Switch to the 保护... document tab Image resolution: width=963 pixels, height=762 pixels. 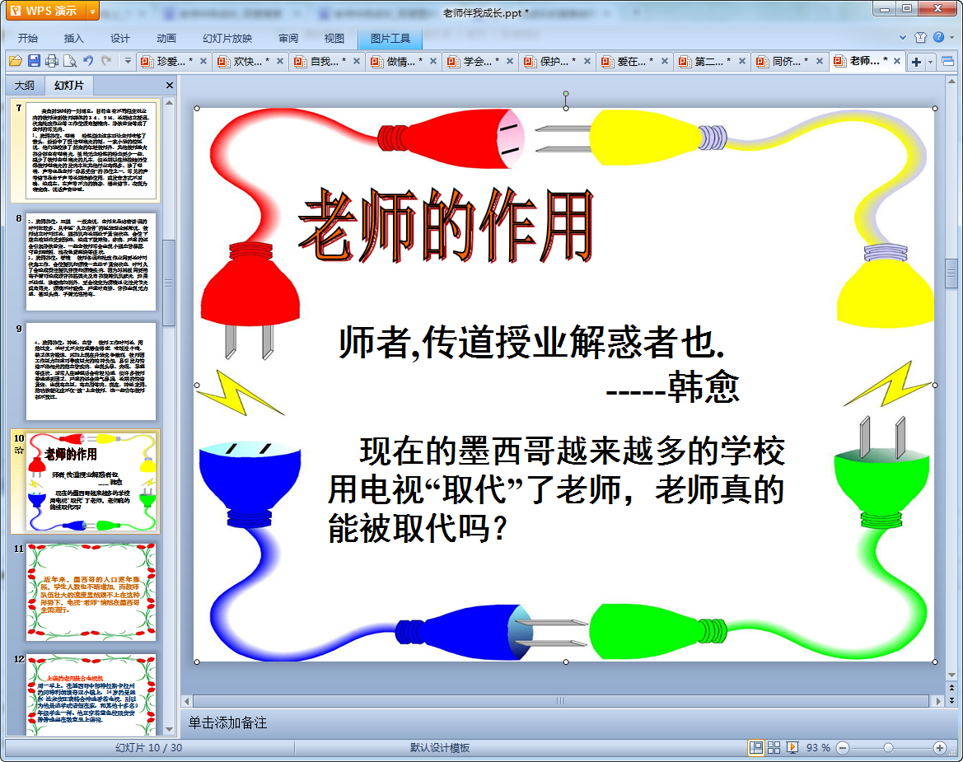[x=558, y=61]
